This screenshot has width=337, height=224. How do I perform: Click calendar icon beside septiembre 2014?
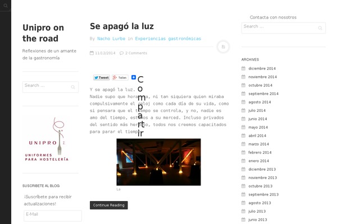[243, 94]
